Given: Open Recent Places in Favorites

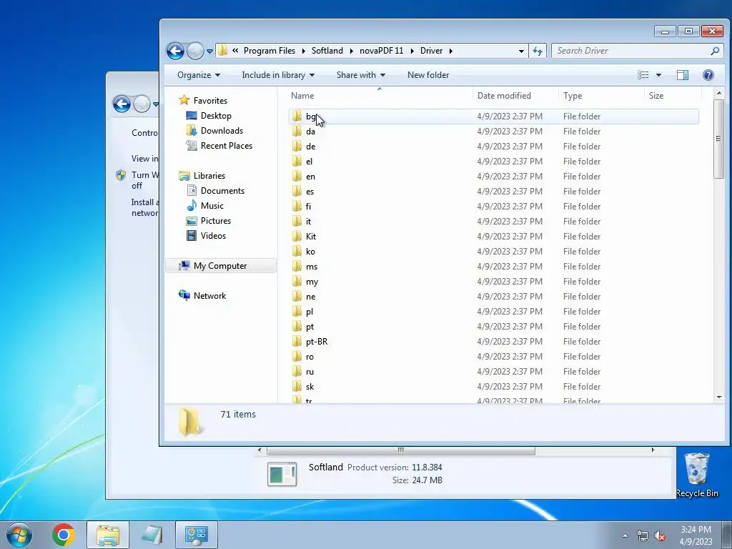Looking at the screenshot, I should coord(227,146).
